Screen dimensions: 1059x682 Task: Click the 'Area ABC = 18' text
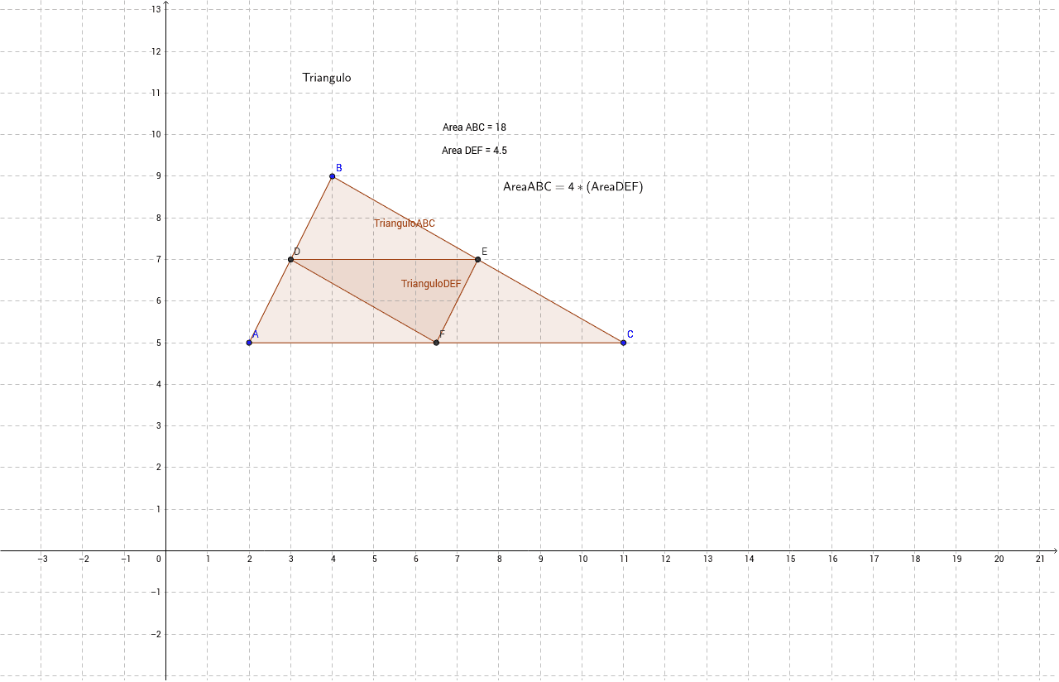point(474,127)
